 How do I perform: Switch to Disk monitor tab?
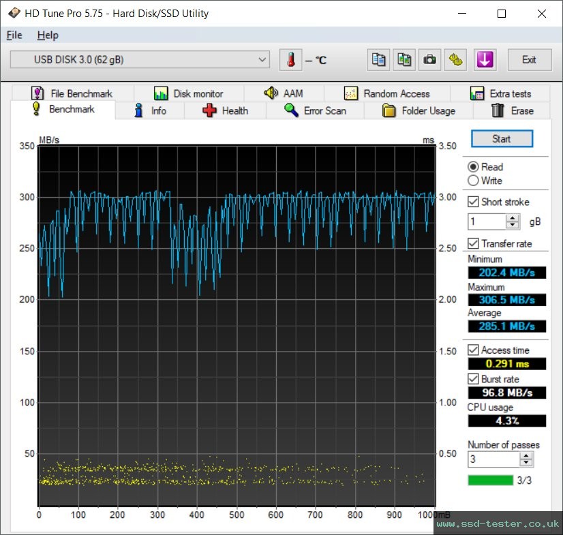[x=189, y=93]
